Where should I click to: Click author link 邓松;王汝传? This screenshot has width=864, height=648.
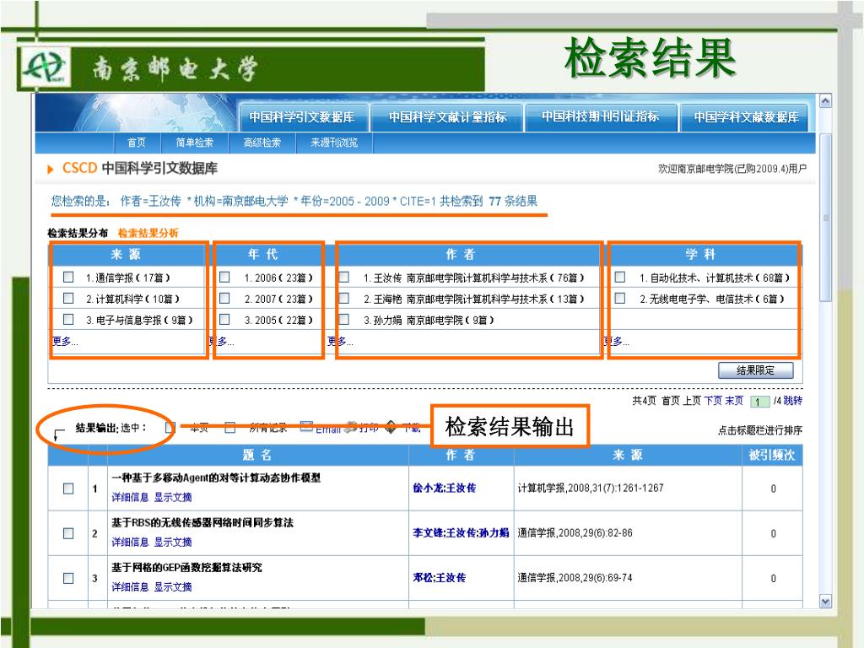click(x=439, y=577)
